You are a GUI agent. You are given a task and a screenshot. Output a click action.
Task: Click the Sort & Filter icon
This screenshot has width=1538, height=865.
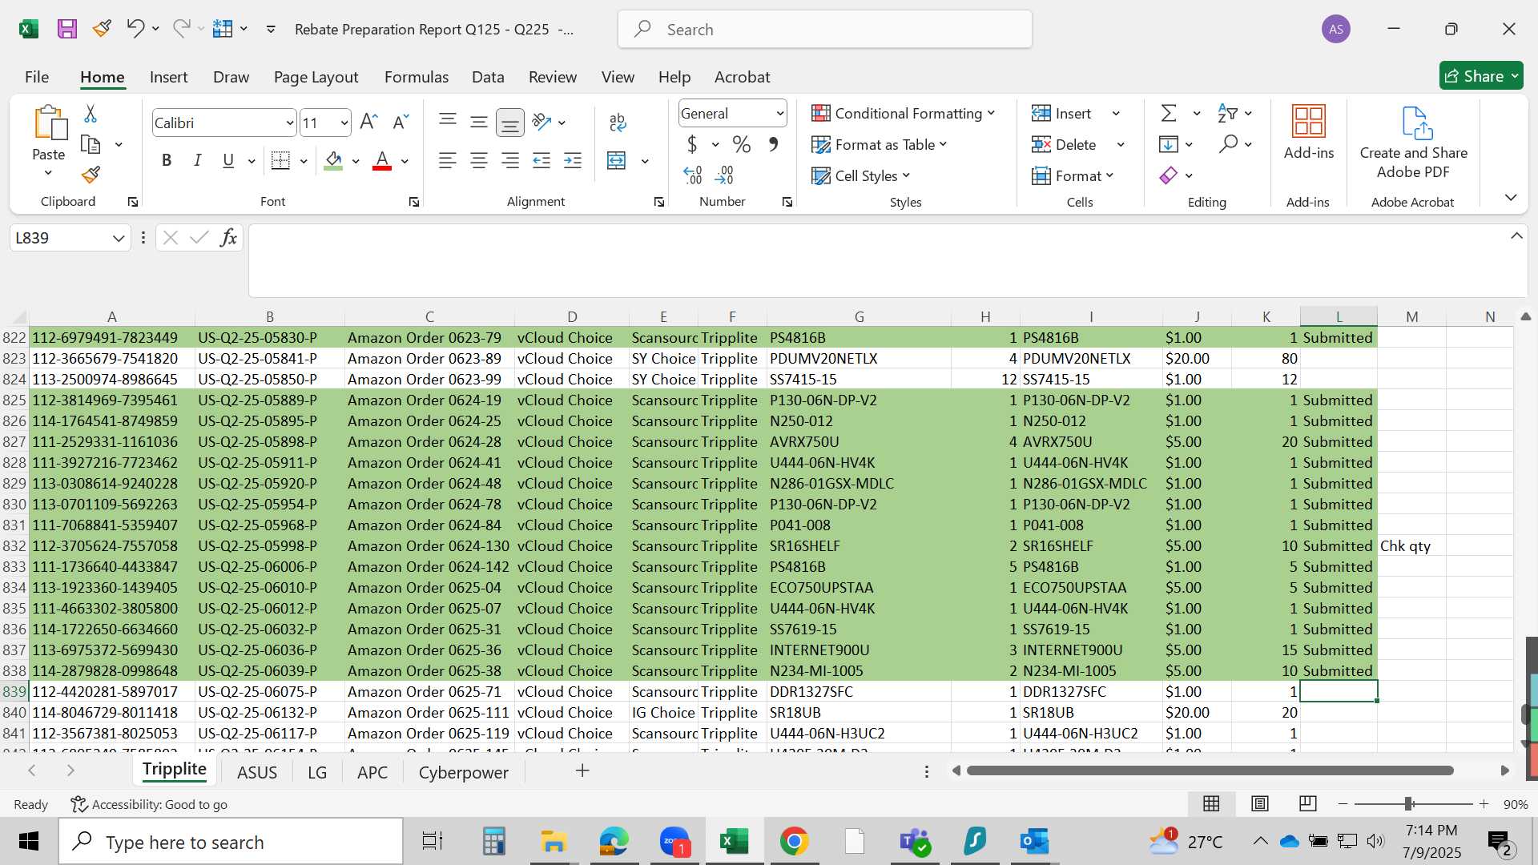pos(1227,114)
